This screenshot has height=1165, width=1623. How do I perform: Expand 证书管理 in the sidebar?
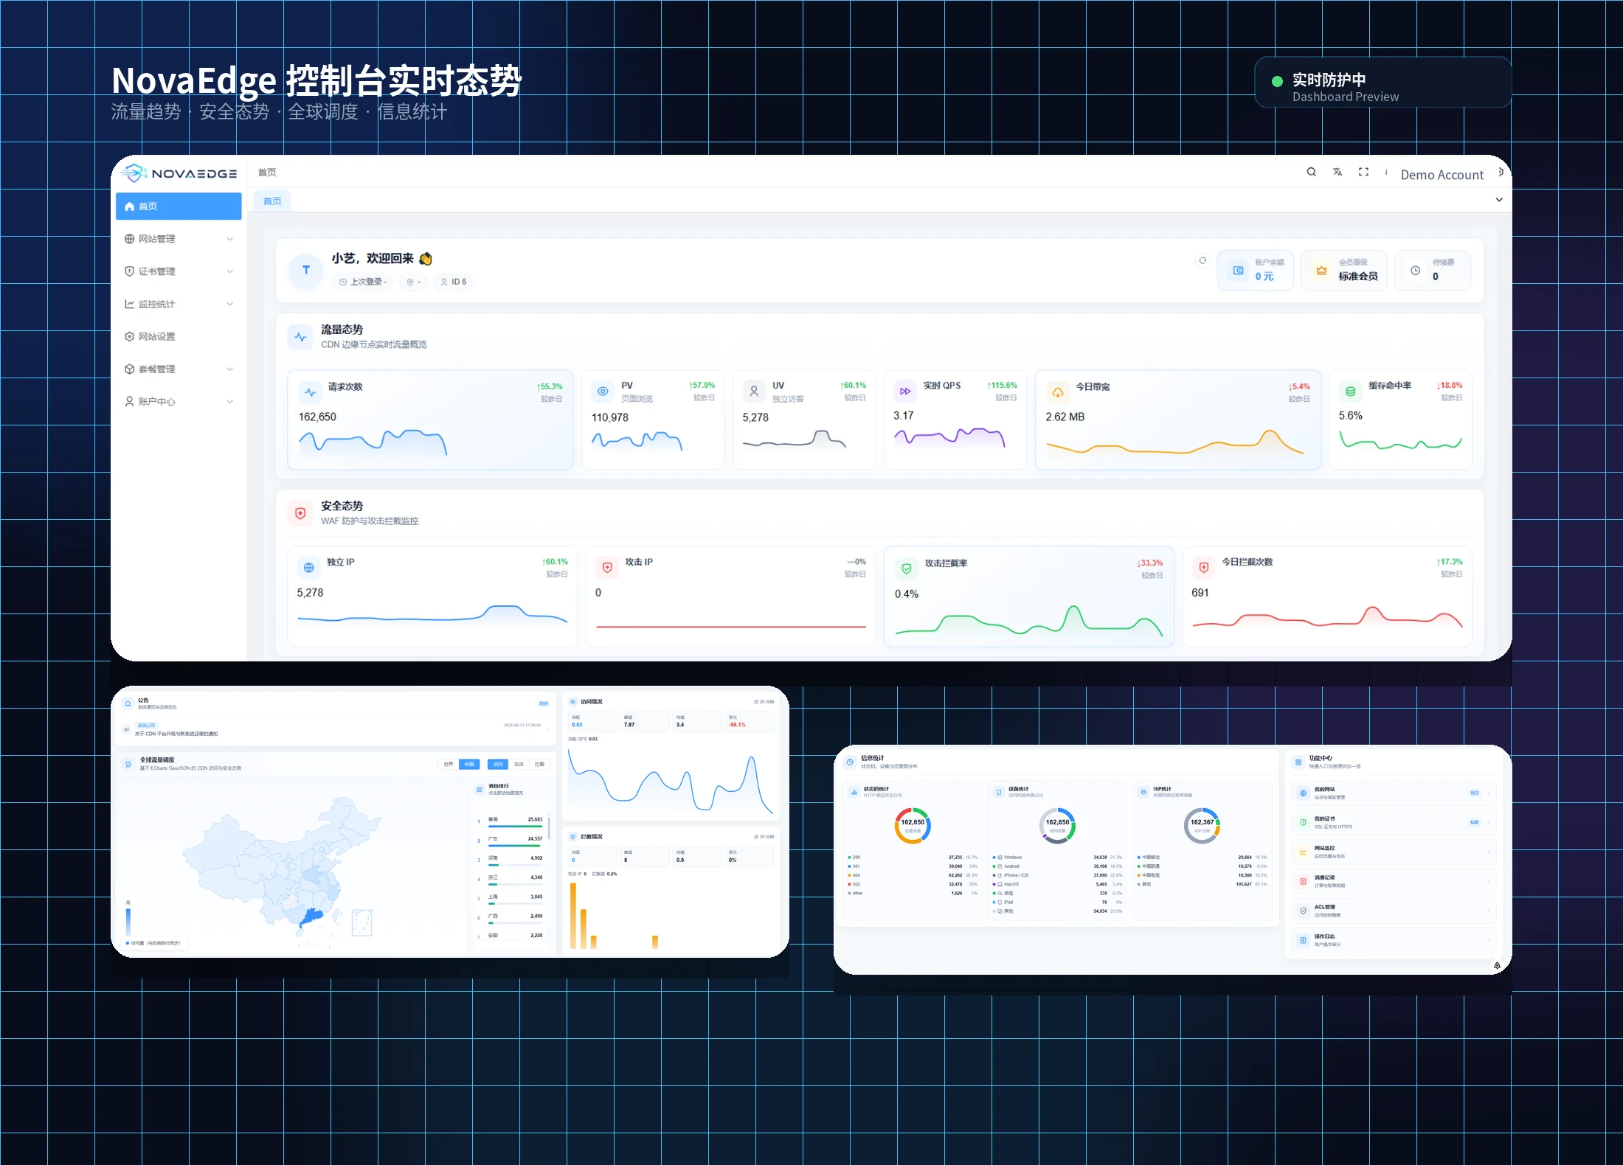pyautogui.click(x=179, y=271)
